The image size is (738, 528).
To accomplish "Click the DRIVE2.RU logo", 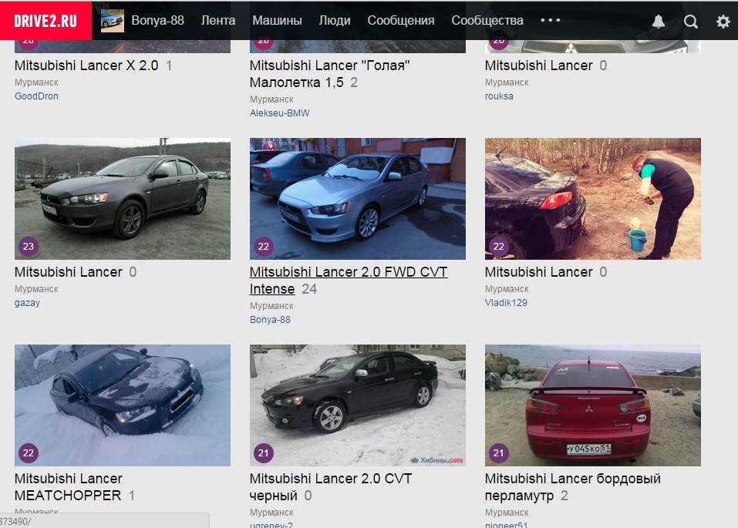I will pos(45,21).
